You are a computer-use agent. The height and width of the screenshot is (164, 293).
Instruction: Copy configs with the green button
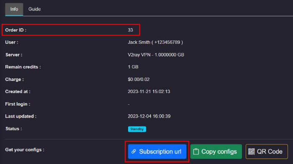click(216, 151)
